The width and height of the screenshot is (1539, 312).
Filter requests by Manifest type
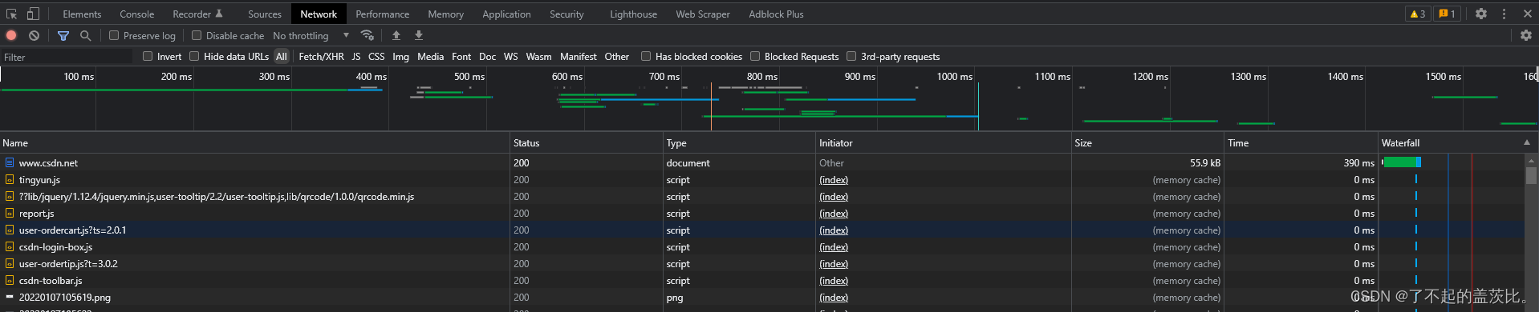click(578, 56)
